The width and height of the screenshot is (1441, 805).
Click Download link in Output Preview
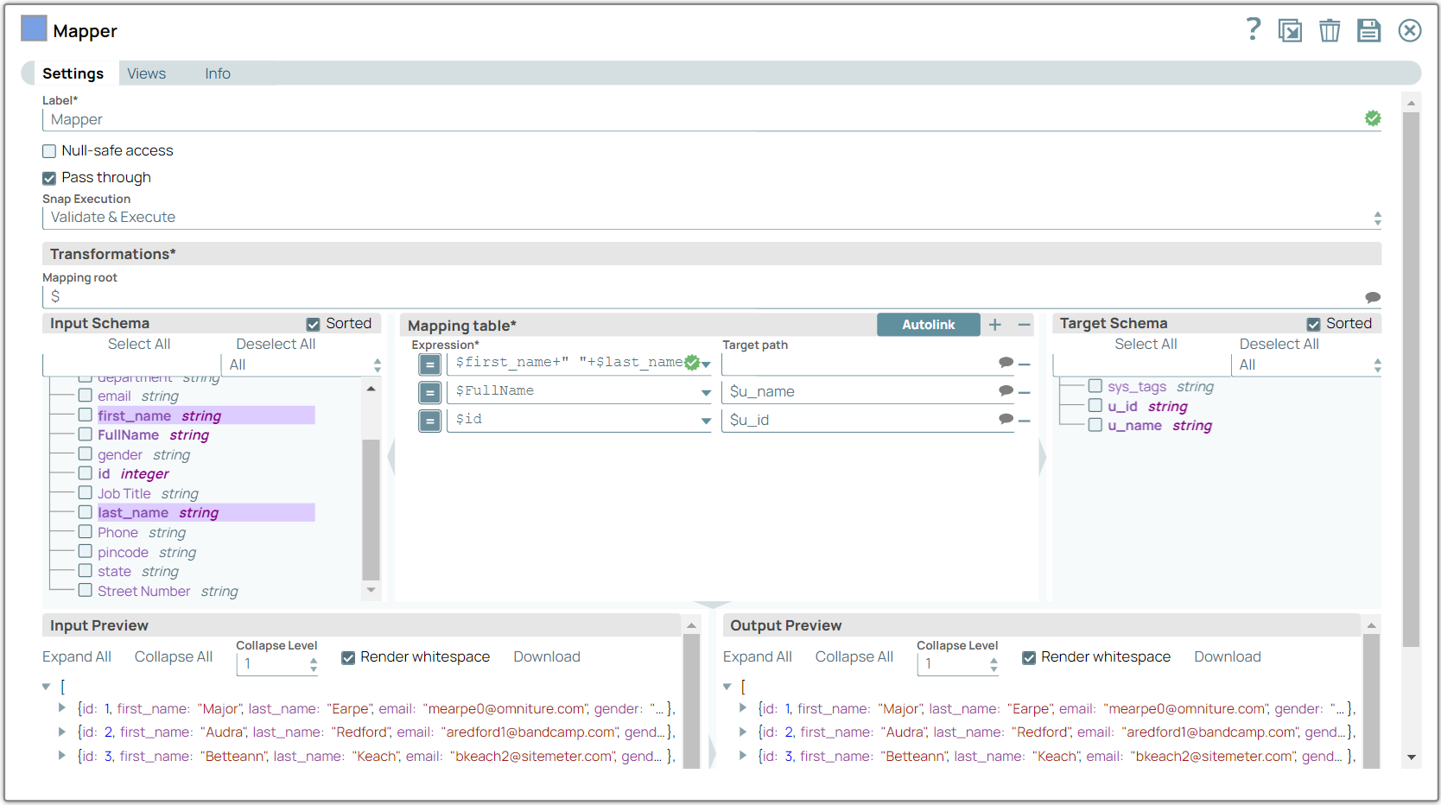(x=1227, y=656)
